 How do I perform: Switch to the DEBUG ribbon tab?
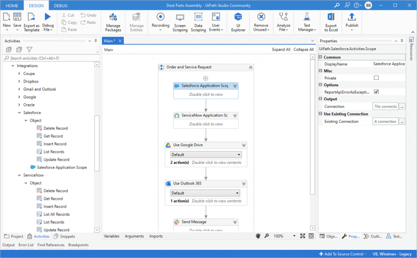(61, 6)
